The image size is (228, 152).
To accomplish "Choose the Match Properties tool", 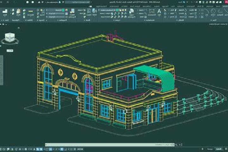I will (x=72, y=13).
